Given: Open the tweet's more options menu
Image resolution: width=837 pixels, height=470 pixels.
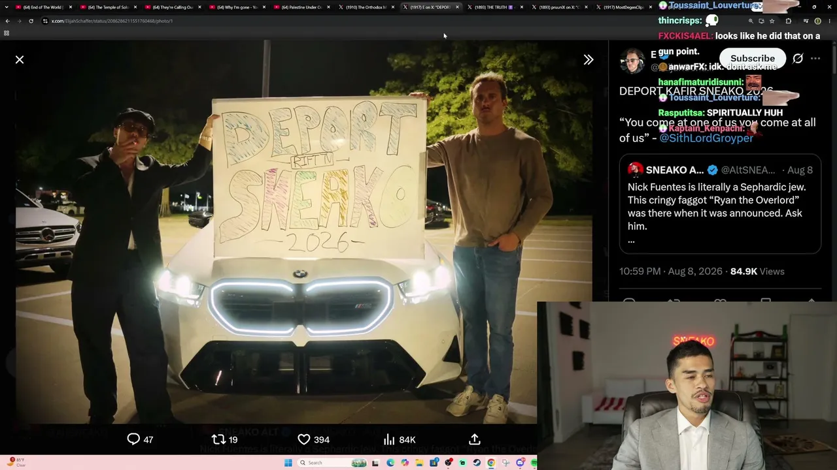Looking at the screenshot, I should coord(815,59).
